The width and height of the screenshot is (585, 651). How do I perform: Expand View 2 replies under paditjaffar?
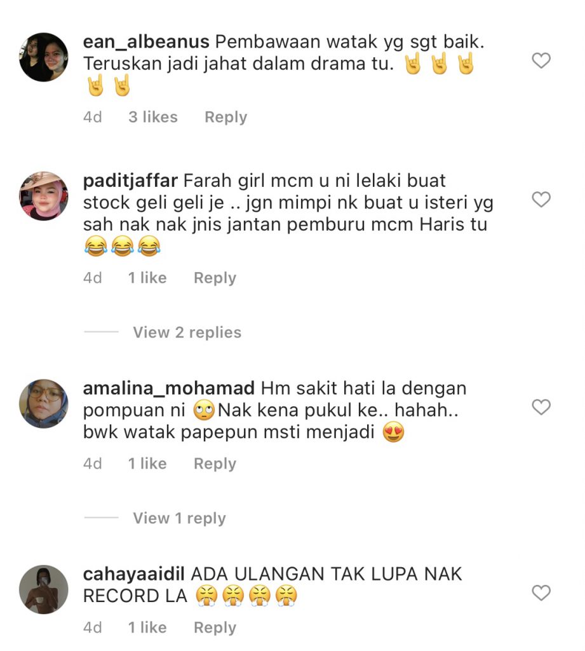click(x=187, y=332)
